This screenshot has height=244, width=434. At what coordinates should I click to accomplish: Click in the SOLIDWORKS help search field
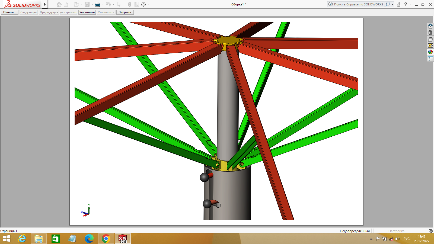tap(358, 4)
